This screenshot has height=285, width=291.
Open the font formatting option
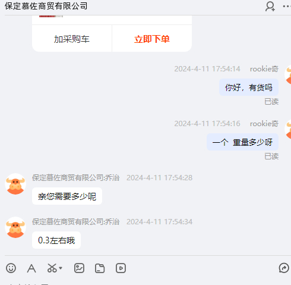[x=31, y=268]
